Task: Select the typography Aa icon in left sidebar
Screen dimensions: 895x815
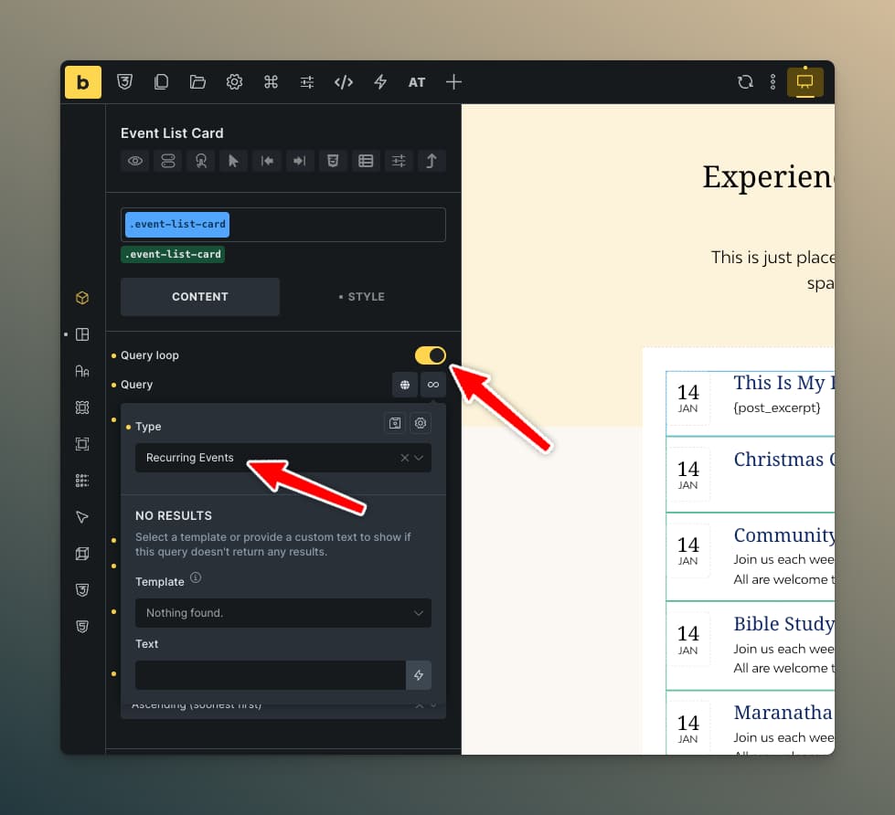Action: 82,371
